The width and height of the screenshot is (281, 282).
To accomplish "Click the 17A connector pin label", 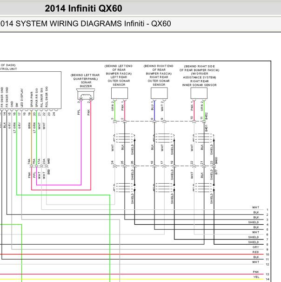I will (x=39, y=161).
